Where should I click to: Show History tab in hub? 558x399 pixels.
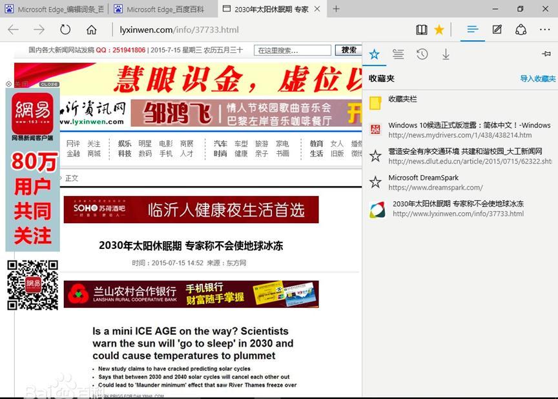[422, 54]
